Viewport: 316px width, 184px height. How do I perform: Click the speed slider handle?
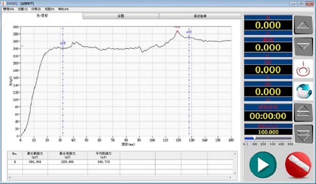(254, 138)
